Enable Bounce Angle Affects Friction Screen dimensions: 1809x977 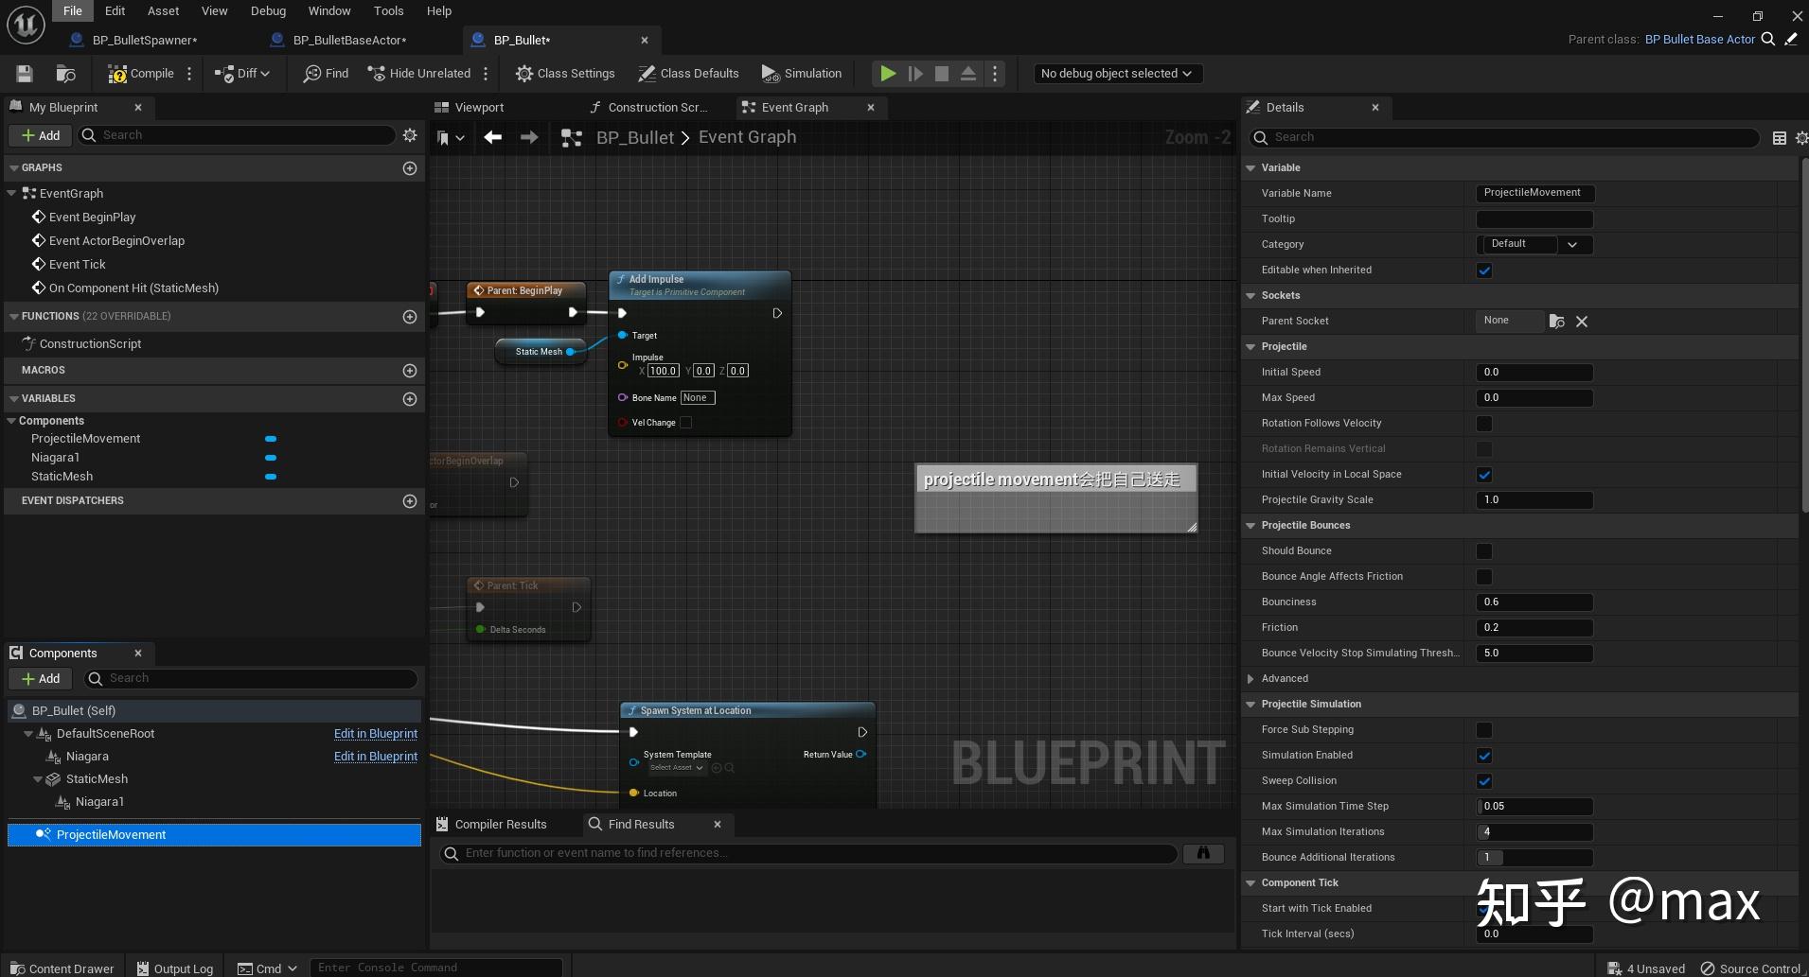(x=1484, y=577)
